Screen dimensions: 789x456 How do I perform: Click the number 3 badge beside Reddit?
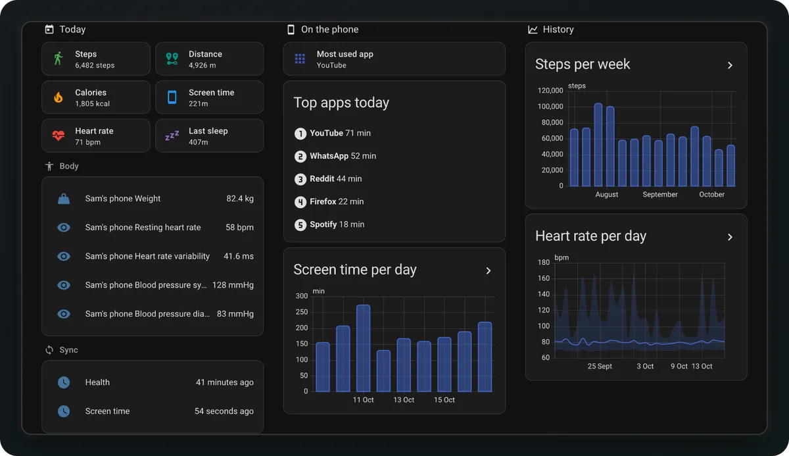(300, 179)
